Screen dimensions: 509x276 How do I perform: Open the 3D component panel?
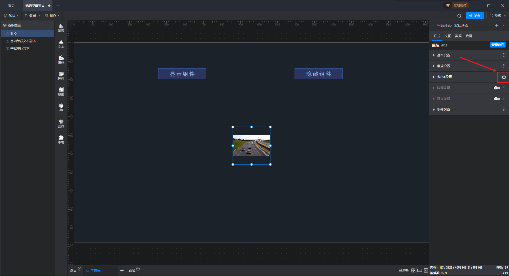61,107
